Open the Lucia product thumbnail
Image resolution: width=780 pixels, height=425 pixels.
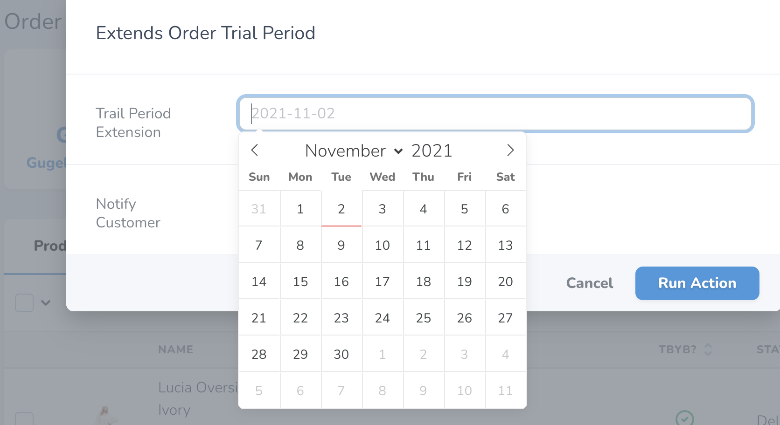(105, 415)
